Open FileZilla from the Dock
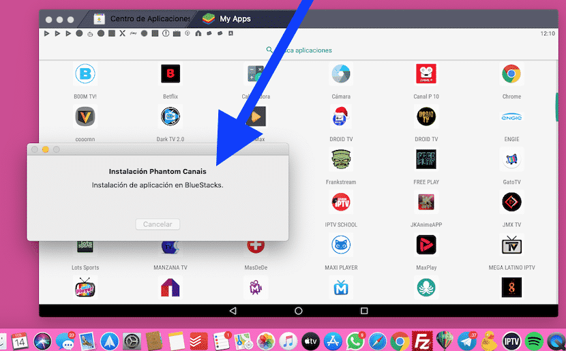 422,341
